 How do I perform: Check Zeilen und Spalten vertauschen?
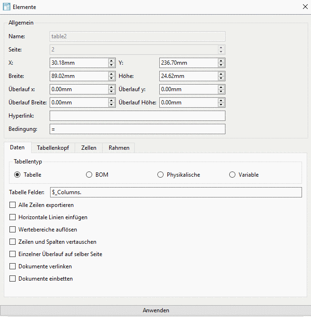[x=13, y=242]
